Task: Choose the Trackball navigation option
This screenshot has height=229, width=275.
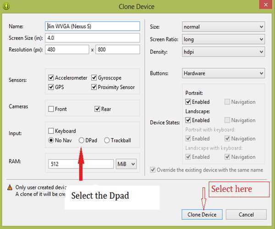Action: point(107,140)
